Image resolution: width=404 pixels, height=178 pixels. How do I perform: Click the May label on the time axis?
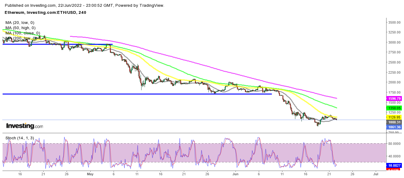click(90, 174)
